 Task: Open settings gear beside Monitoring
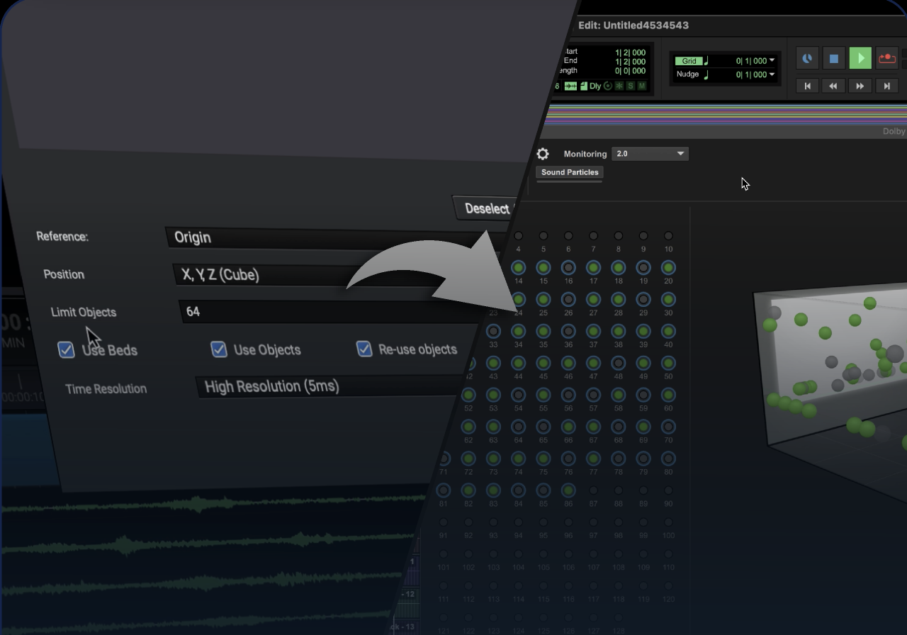point(543,154)
